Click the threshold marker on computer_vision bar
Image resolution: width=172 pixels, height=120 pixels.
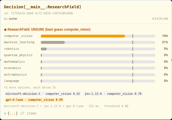(133, 36)
